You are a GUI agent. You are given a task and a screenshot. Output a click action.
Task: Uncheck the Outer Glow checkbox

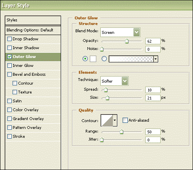tap(9, 57)
